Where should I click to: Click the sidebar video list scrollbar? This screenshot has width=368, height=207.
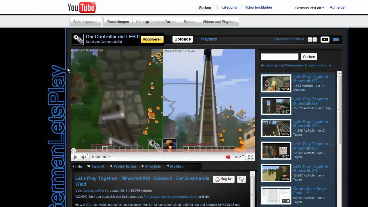pos(339,110)
